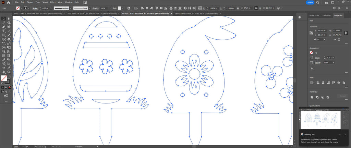Toggle reference point locator in Properties Transform
Image resolution: width=351 pixels, height=148 pixels.
point(311,33)
